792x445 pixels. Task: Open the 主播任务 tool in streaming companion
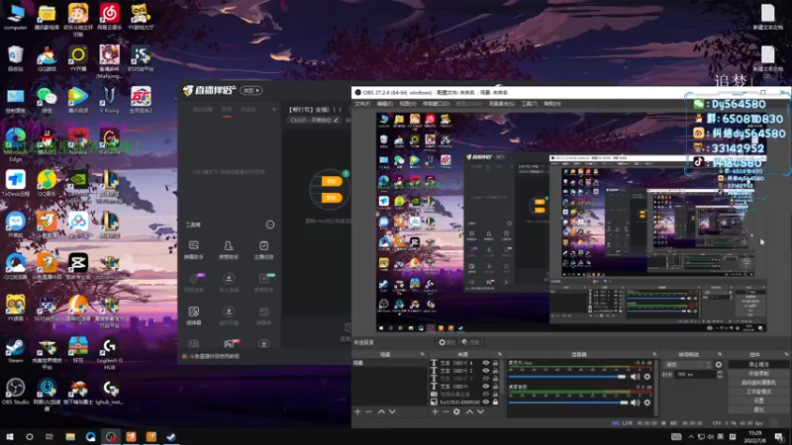point(263,250)
